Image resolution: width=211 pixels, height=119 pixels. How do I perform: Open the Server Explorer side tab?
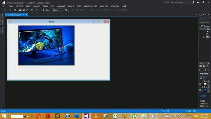(2, 19)
